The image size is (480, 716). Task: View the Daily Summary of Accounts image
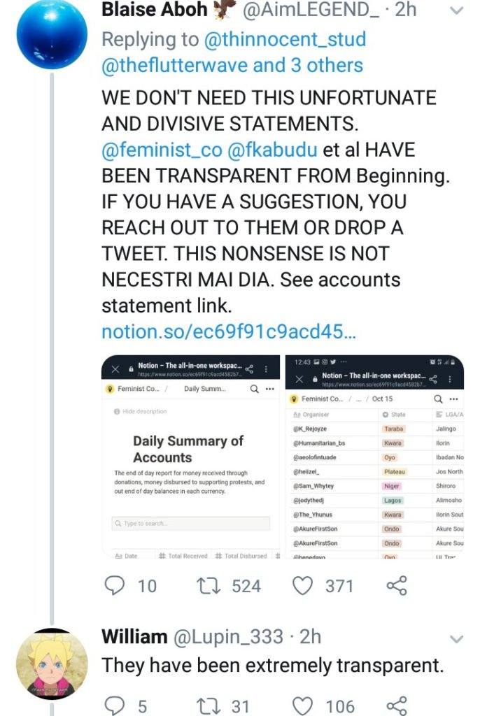coord(192,457)
